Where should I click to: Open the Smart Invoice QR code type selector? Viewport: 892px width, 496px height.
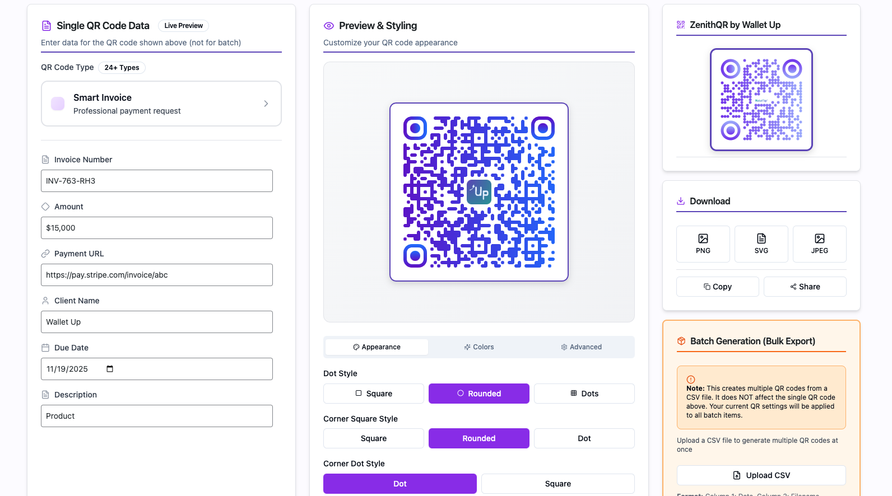point(161,104)
